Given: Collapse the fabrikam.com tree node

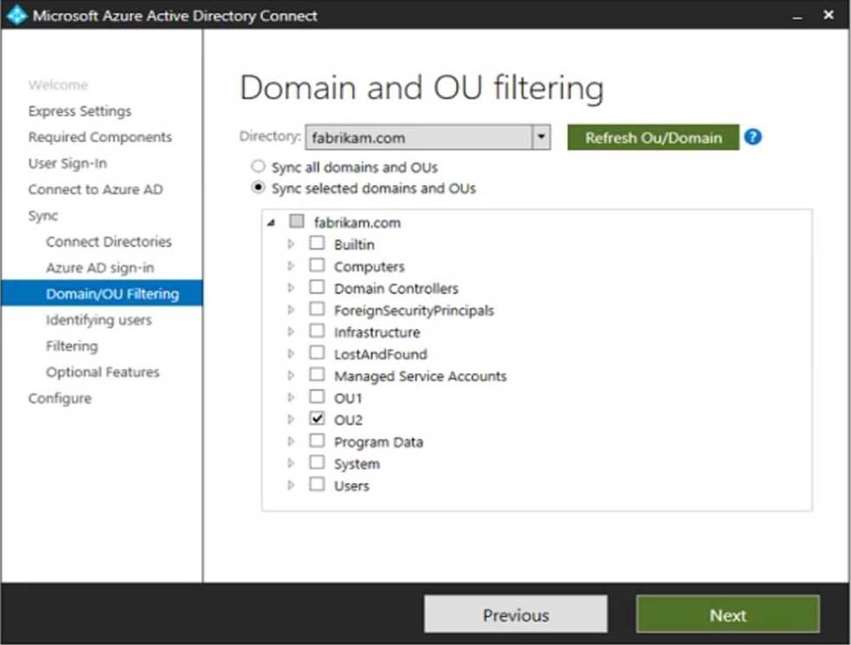Looking at the screenshot, I should tap(271, 223).
